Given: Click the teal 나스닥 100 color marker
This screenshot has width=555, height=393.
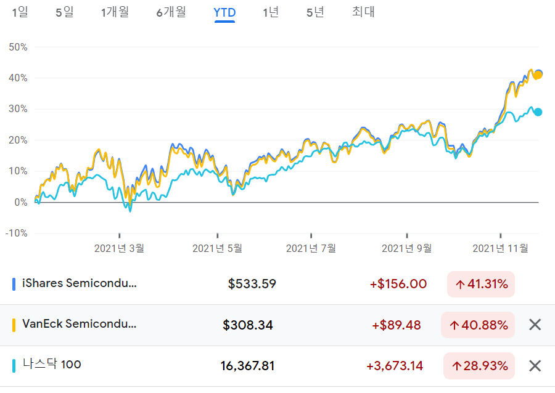Looking at the screenshot, I should coord(14,366).
